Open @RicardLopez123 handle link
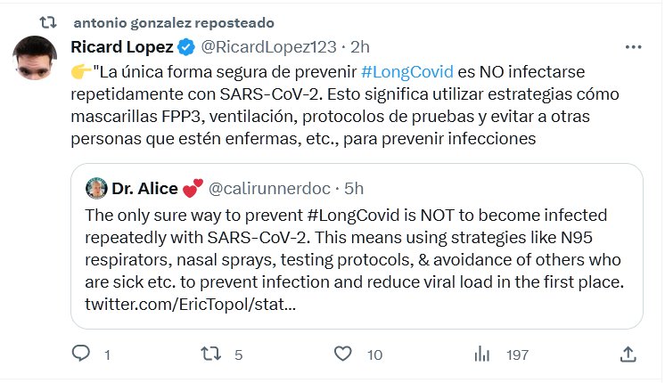The width and height of the screenshot is (665, 383). click(268, 47)
